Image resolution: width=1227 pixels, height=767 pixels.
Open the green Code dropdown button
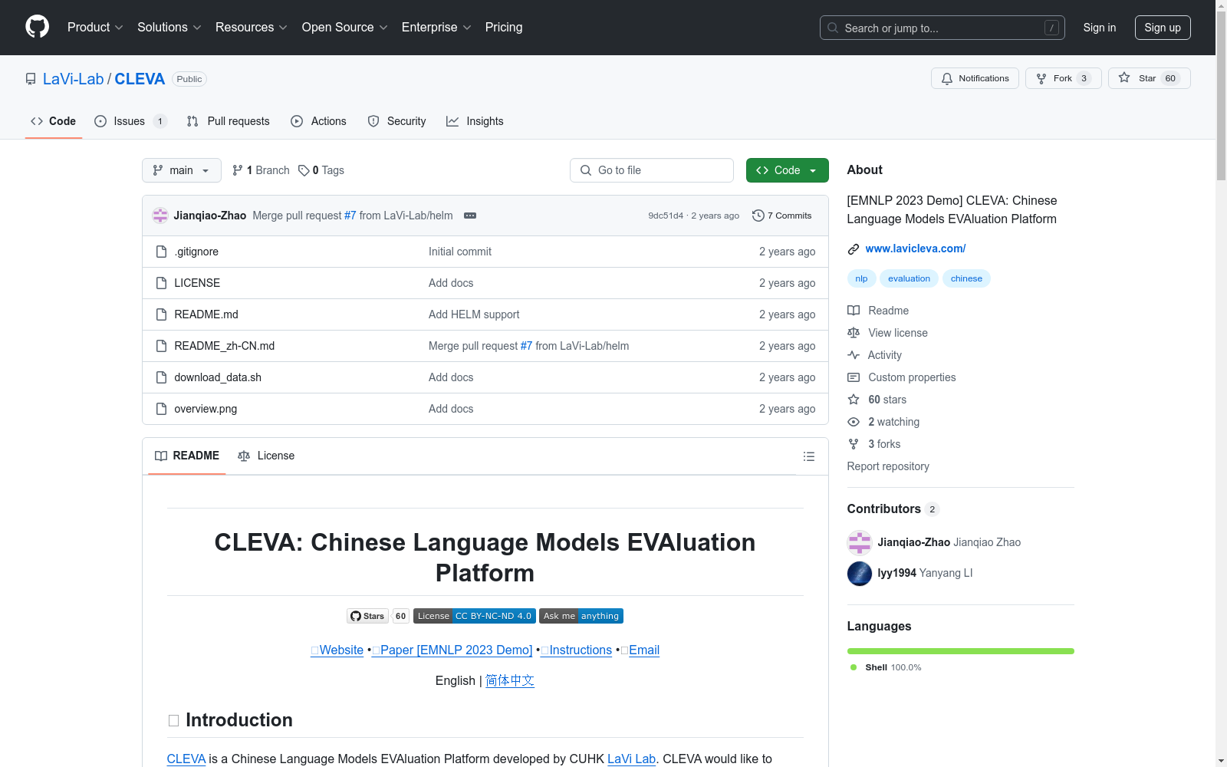787,170
